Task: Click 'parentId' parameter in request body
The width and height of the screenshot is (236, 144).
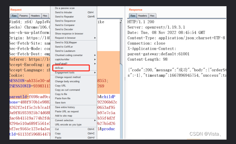Action: pos(18,97)
